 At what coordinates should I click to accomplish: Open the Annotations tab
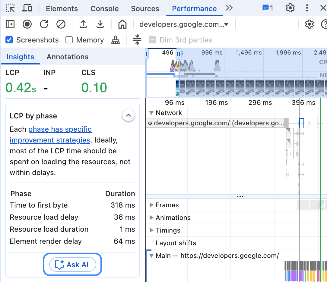point(67,57)
